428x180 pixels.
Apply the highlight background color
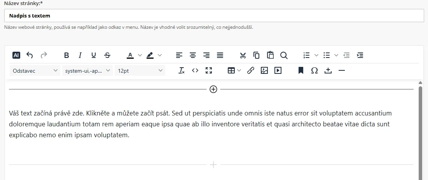150,55
